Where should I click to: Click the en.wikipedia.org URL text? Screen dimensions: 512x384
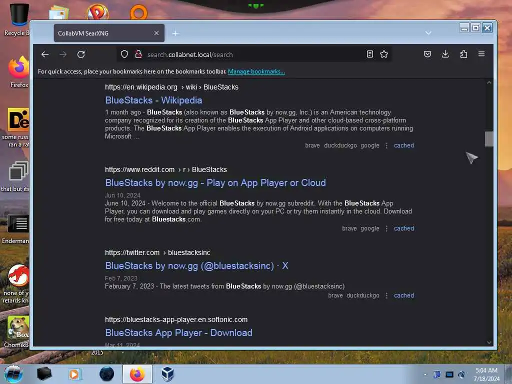(172, 87)
